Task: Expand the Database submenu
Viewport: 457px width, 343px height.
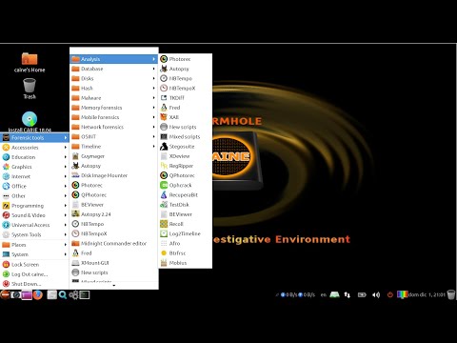Action: click(x=114, y=69)
